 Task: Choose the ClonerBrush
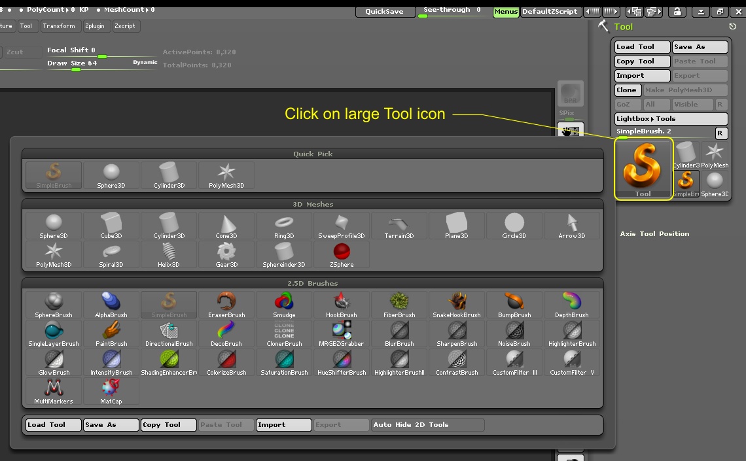coord(284,334)
